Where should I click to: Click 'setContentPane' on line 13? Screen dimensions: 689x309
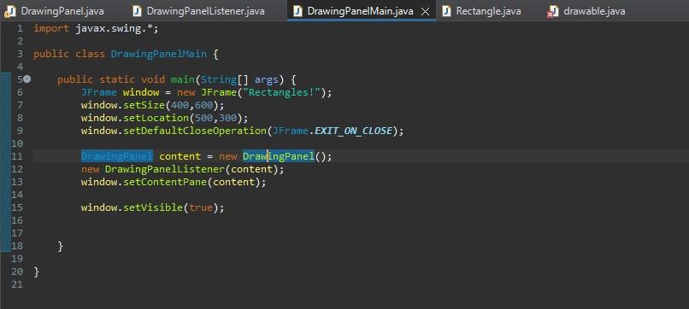point(165,182)
